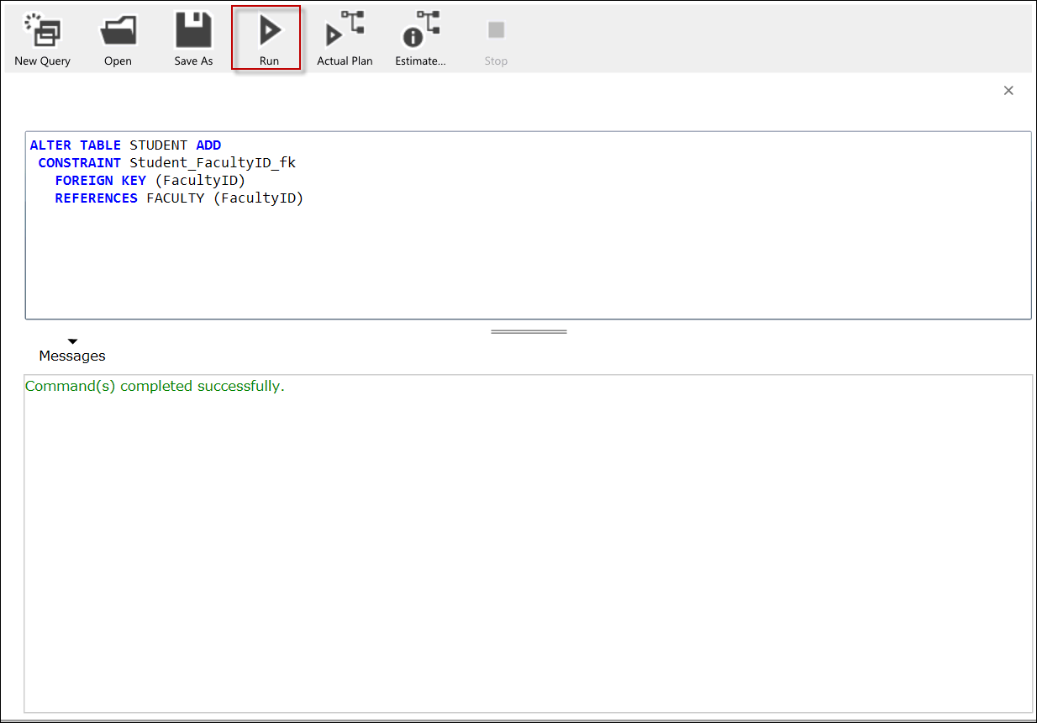1037x723 pixels.
Task: Select the Messages results tab
Action: tap(72, 356)
